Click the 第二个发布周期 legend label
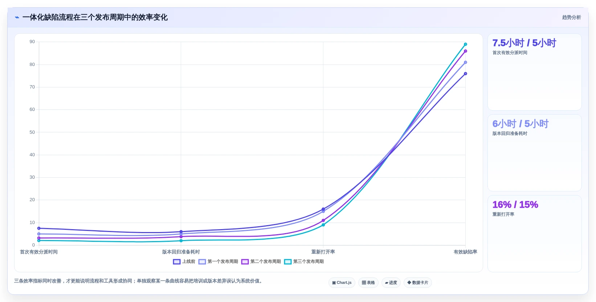The height and width of the screenshot is (302, 596). 266,262
